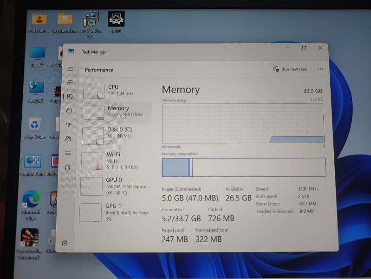Open the Startup apps page icon
The image size is (371, 279).
pyautogui.click(x=69, y=125)
